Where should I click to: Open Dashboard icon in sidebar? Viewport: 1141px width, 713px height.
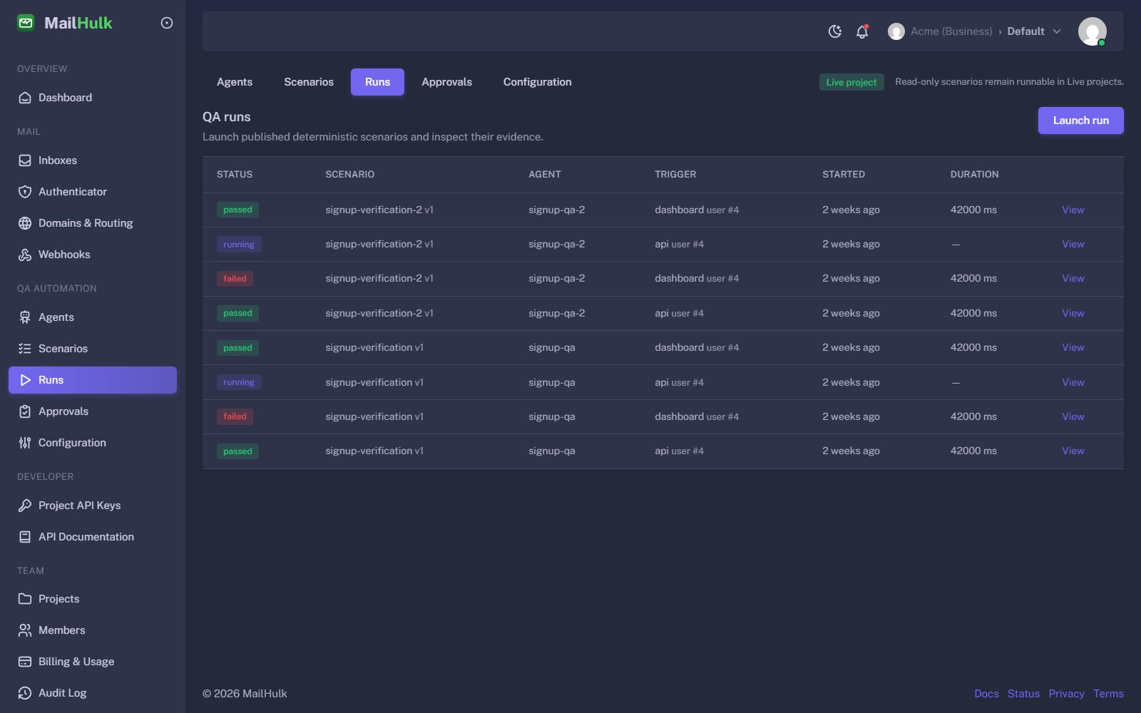25,98
